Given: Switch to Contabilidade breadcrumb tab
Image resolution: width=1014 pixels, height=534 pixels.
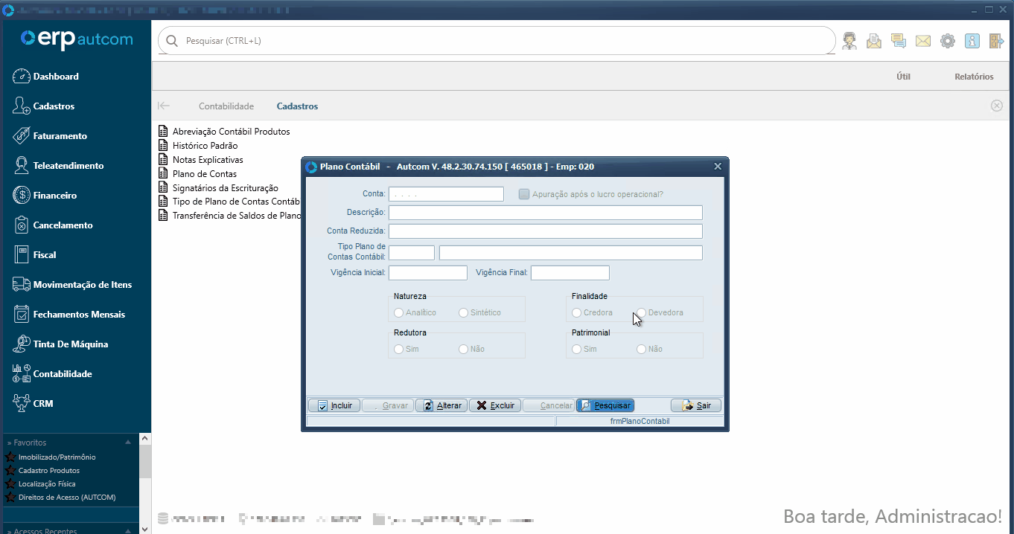Looking at the screenshot, I should [x=226, y=106].
